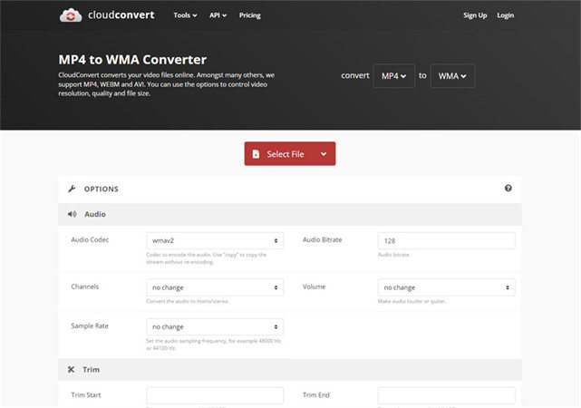Screen dimensions: 581x408
Task: Click the file icon in Select File
Action: click(x=256, y=154)
